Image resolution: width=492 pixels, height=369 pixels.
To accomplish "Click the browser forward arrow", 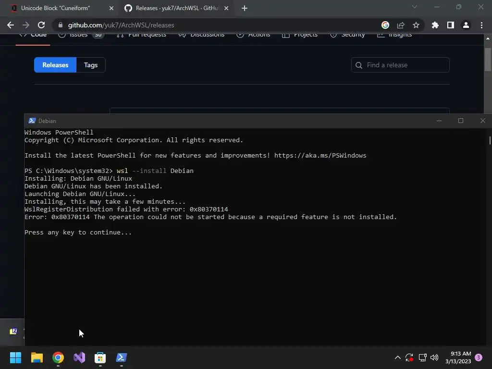I will 26,25.
